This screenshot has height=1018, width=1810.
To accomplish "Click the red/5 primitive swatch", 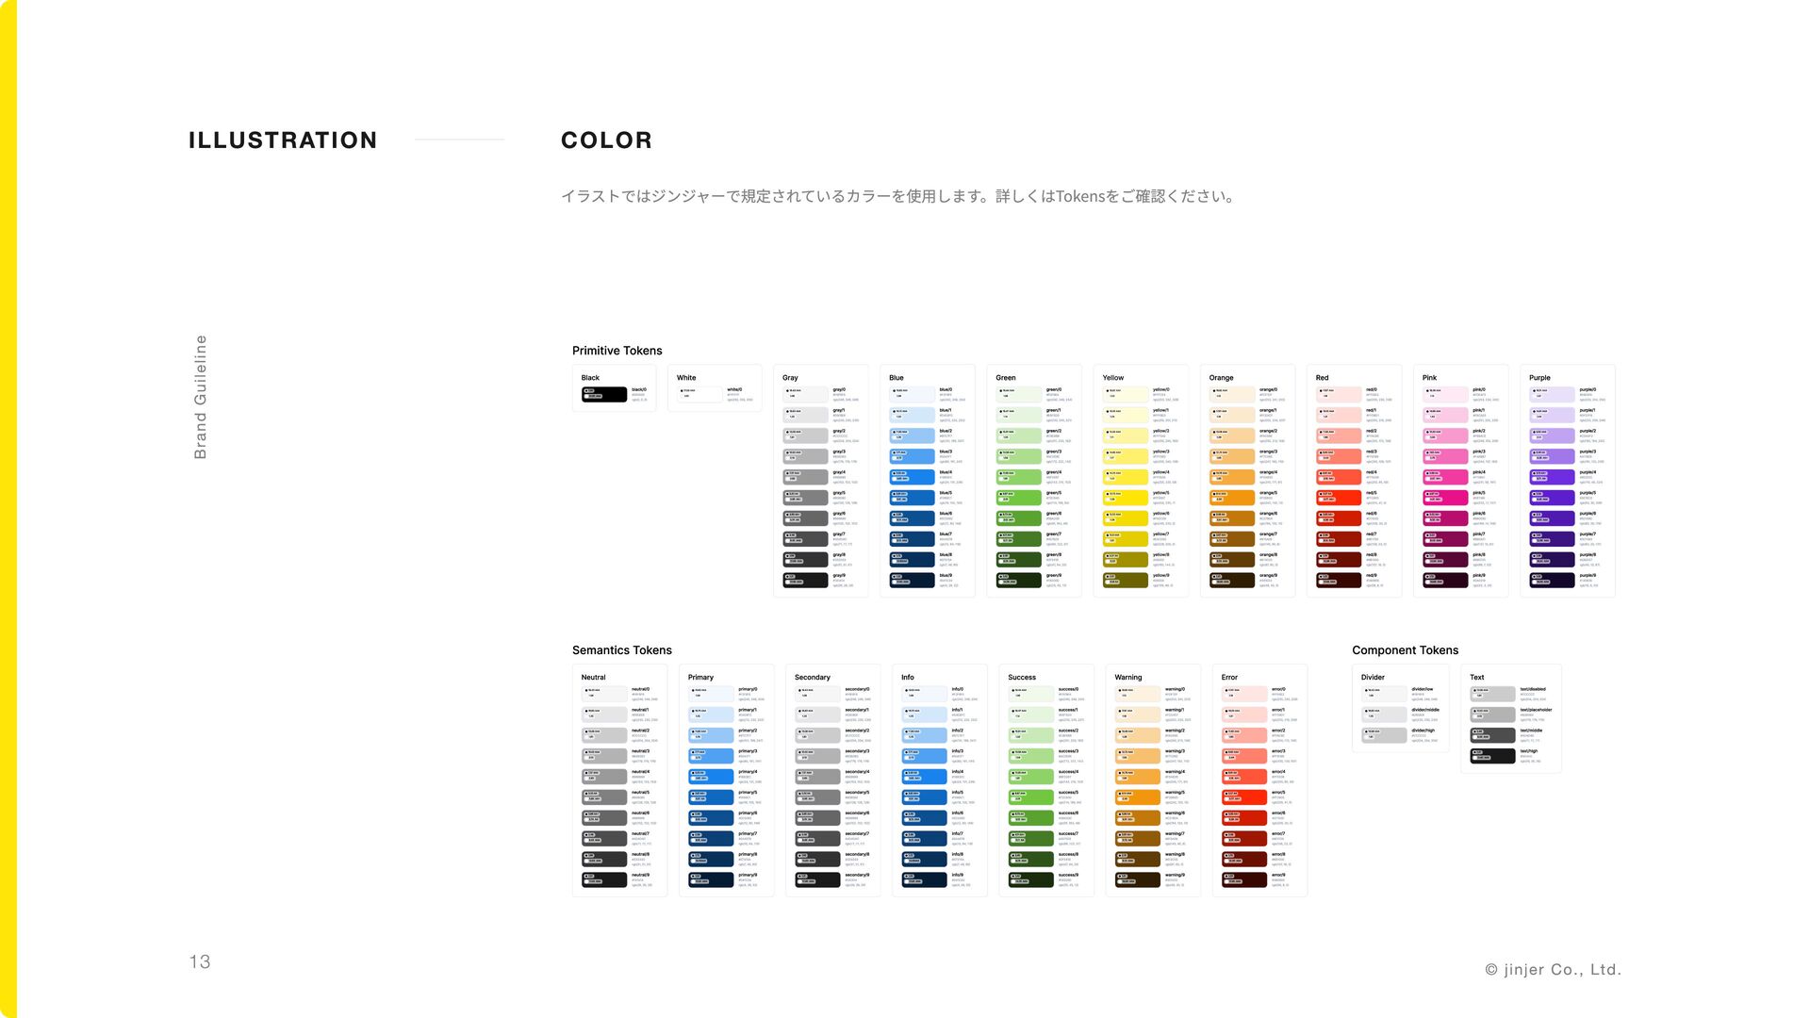I will pyautogui.click(x=1339, y=498).
